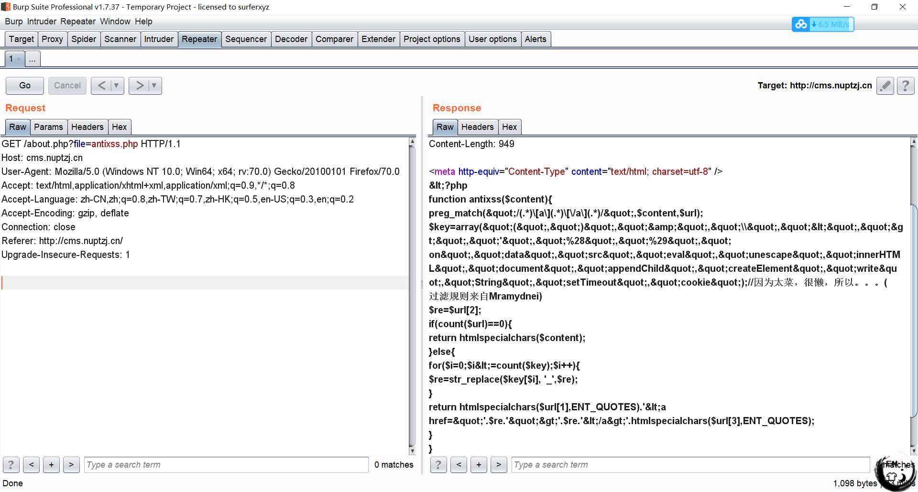Switch to the Proxy tab

point(52,39)
